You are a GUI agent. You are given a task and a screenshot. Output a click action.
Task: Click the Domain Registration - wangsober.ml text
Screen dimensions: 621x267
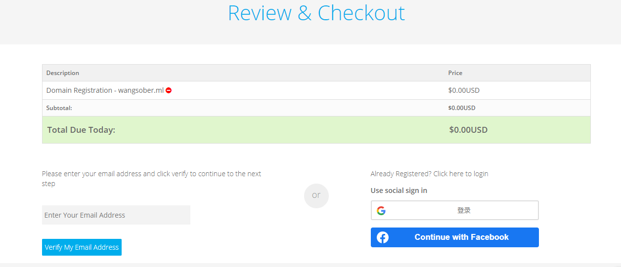[105, 91]
